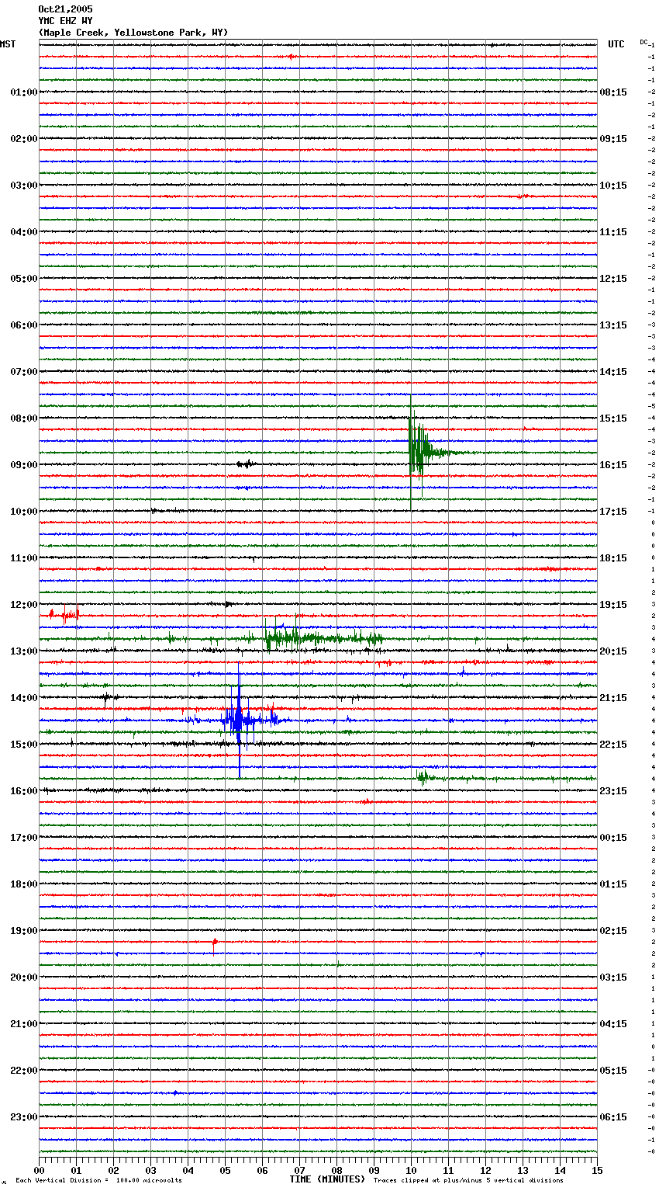Click the 16:15 UTC time label
This screenshot has height=1191, width=659.
[x=613, y=465]
